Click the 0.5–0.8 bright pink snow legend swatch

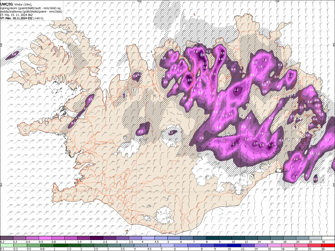point(45,238)
